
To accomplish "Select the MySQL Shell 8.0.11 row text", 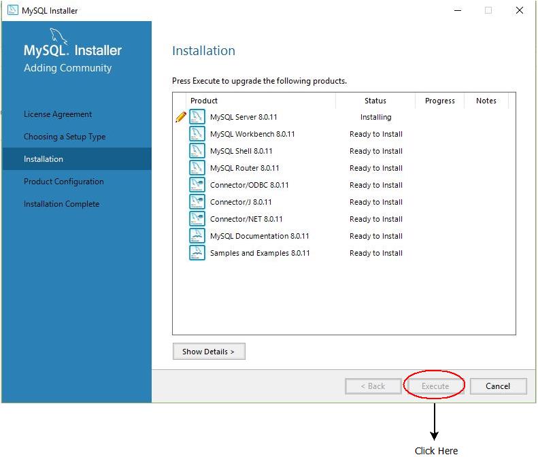I will (x=241, y=151).
